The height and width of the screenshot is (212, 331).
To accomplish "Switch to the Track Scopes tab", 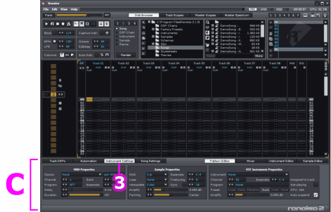I will [174, 15].
